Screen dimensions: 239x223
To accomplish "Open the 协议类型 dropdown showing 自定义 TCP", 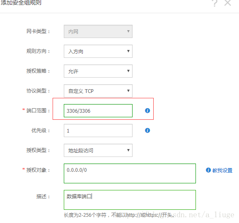I will point(98,91).
